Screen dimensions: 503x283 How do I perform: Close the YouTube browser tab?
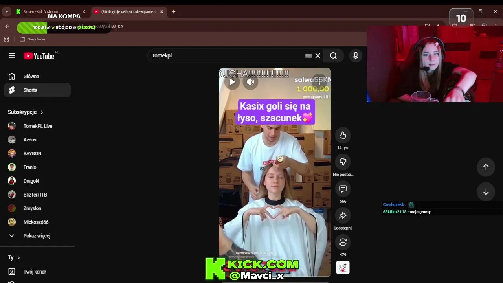(162, 12)
